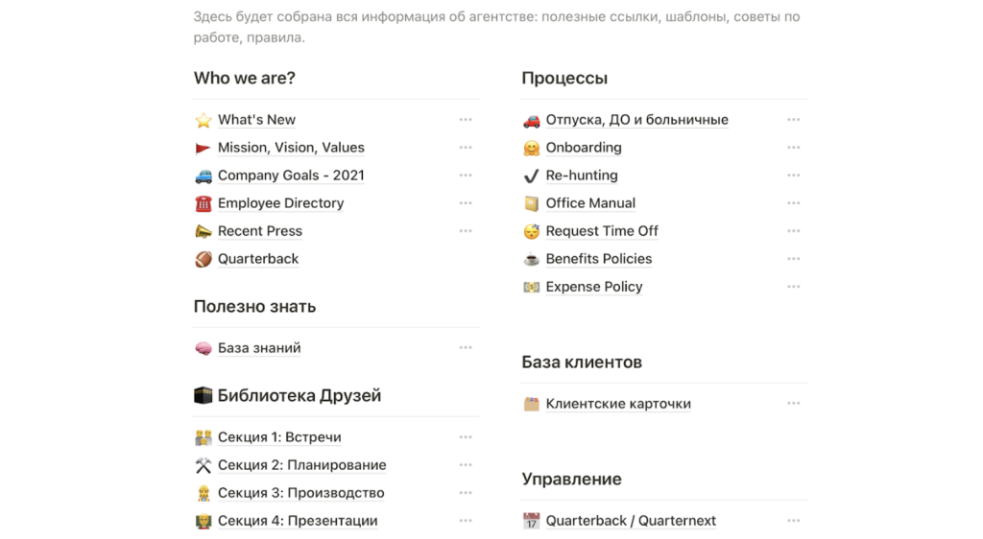Image resolution: width=983 pixels, height=539 pixels.
Task: Open the three-dot menu for Секция 1: Встречи
Action: coord(466,437)
